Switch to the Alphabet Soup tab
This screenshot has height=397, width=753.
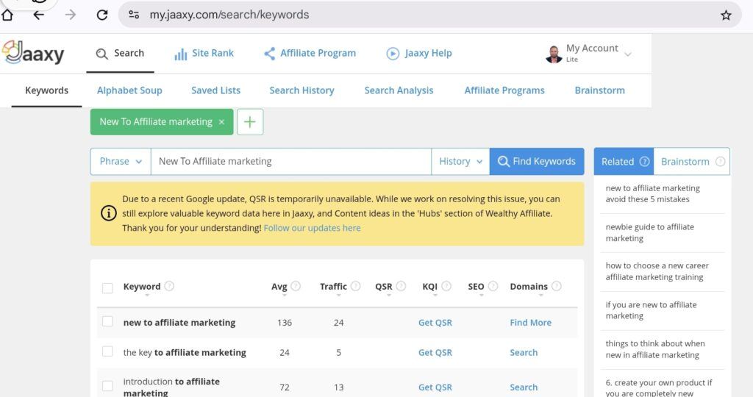pos(129,90)
